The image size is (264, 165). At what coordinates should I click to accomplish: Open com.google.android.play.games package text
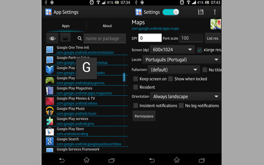coord(80,83)
